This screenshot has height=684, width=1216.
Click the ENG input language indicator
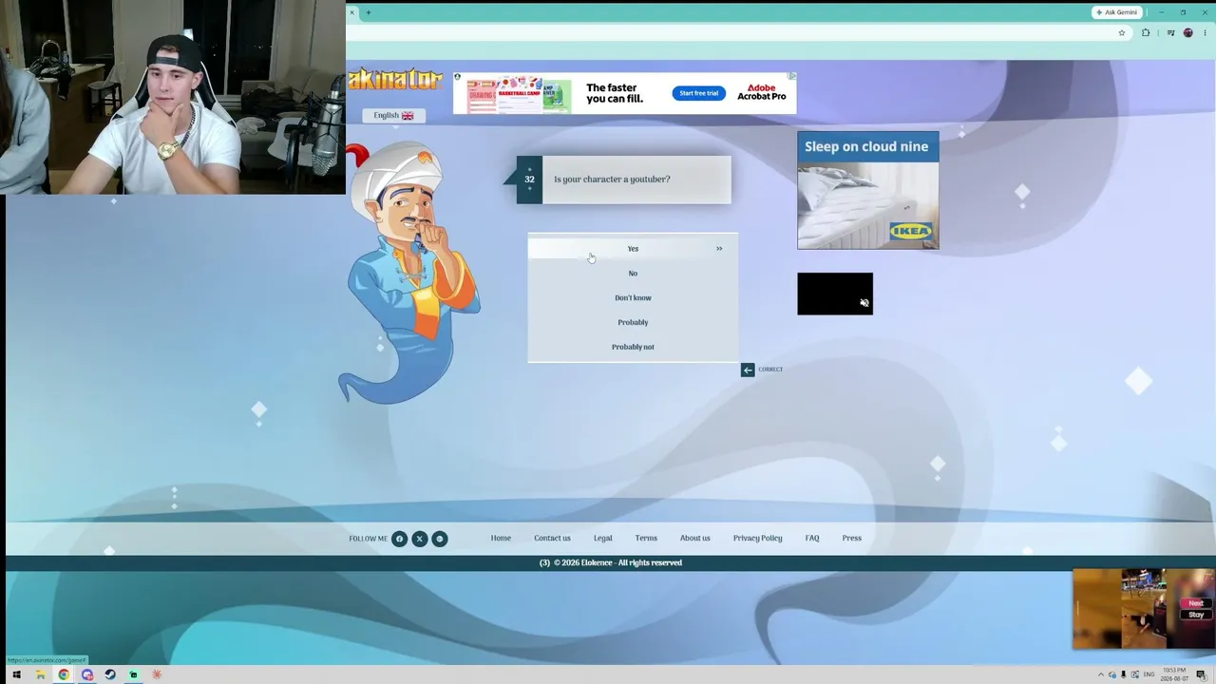click(1149, 675)
